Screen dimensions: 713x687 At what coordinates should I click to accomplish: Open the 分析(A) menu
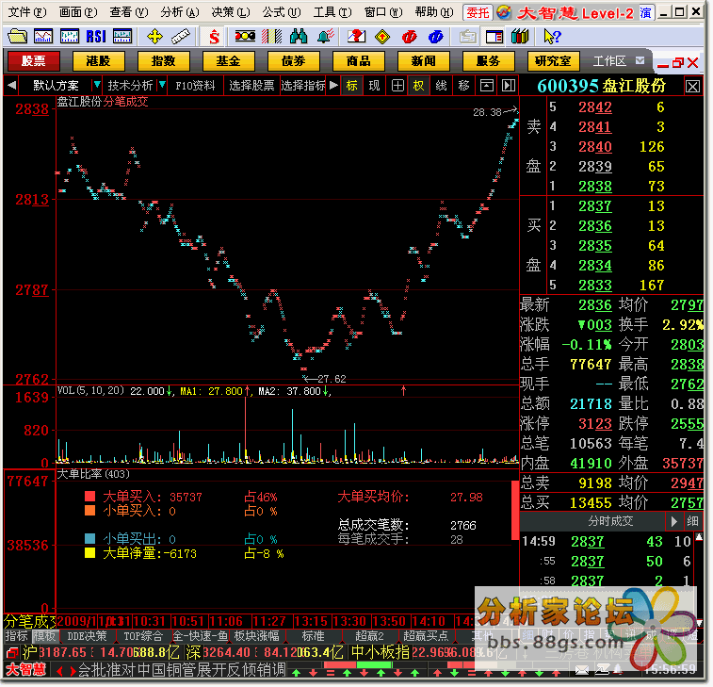point(180,12)
